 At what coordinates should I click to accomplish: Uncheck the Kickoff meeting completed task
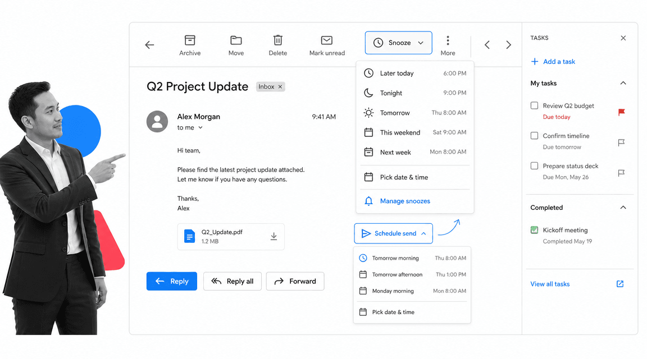[x=534, y=230]
